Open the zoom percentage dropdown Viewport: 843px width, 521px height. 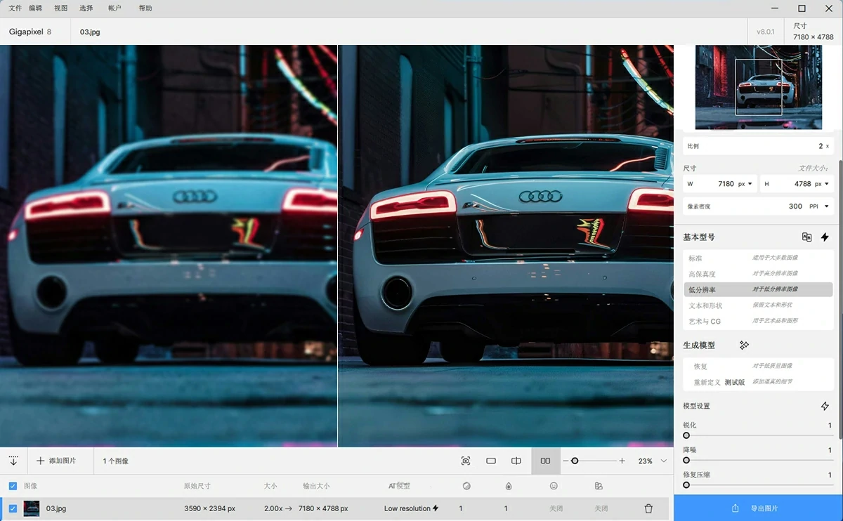pyautogui.click(x=663, y=461)
